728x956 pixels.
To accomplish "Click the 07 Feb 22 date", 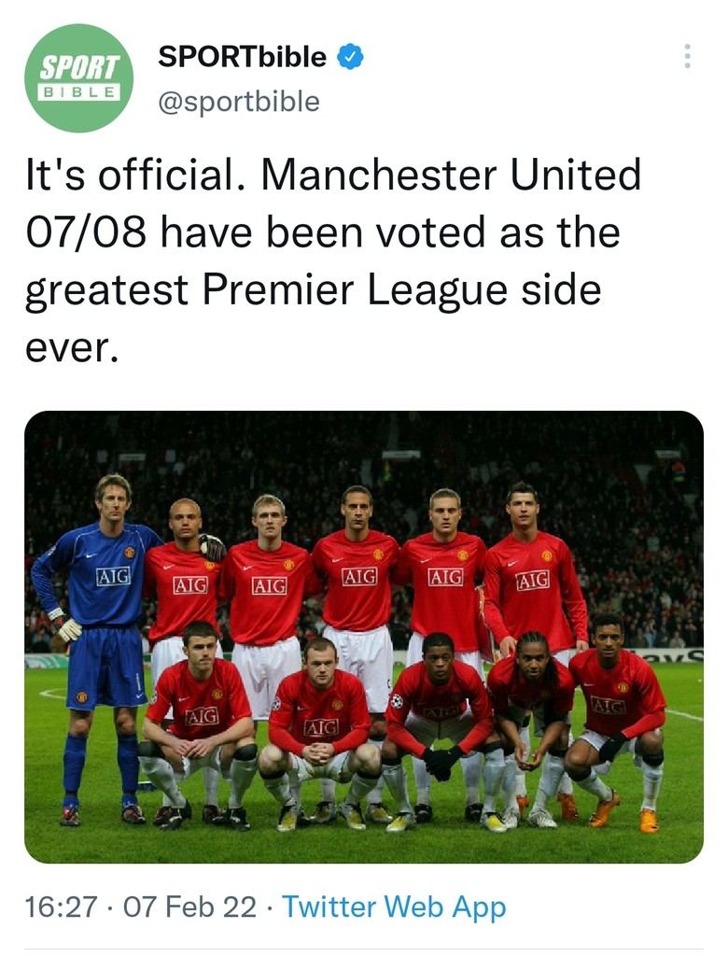I will coord(189,907).
